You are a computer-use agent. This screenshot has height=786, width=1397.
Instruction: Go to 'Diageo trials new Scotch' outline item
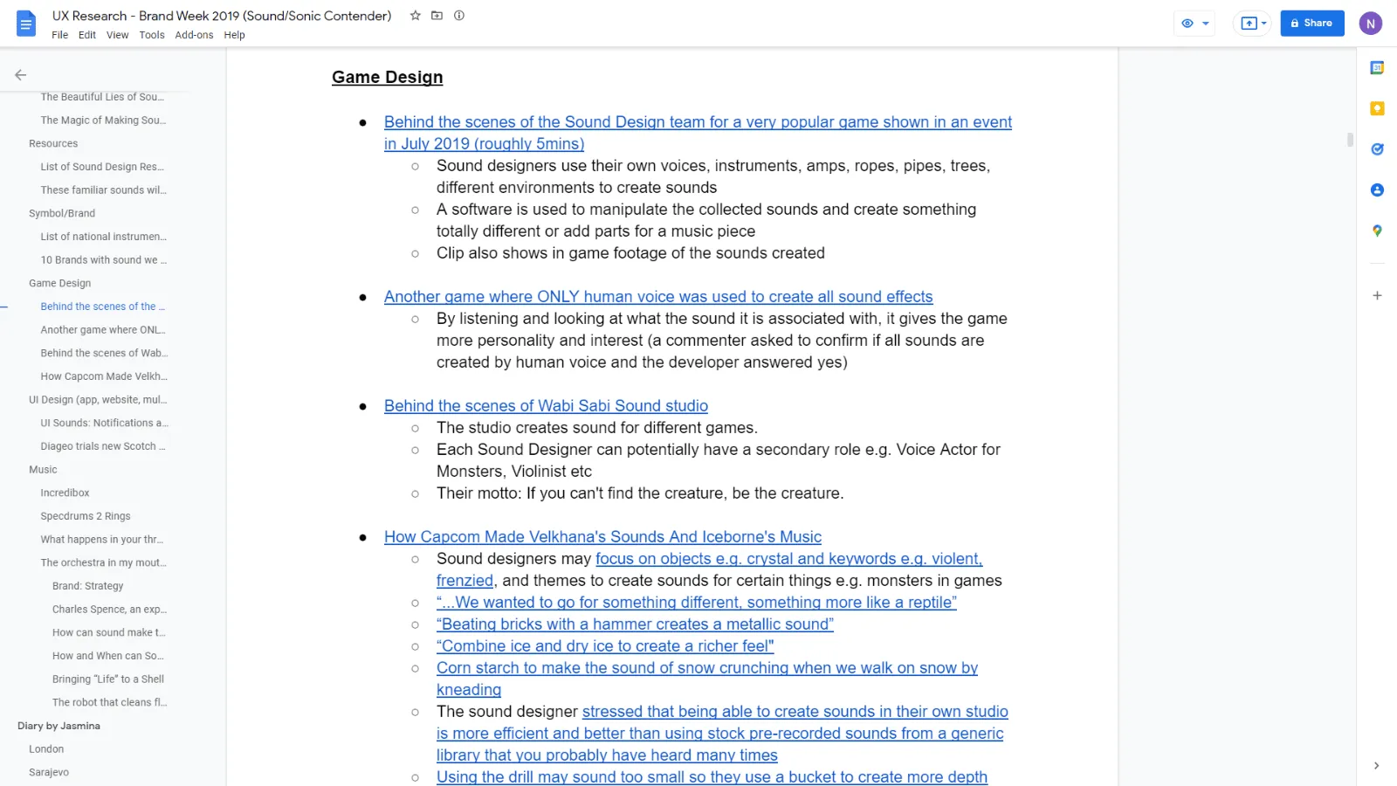[x=103, y=446]
